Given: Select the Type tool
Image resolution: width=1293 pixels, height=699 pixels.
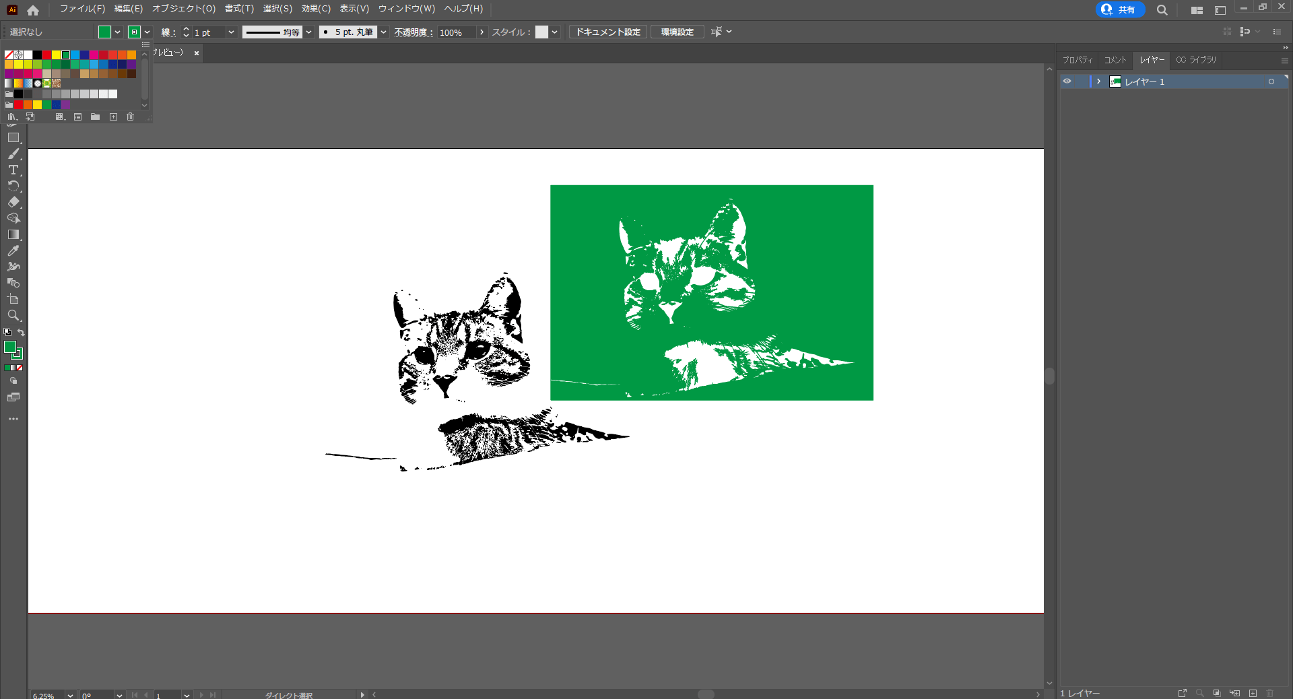Looking at the screenshot, I should pyautogui.click(x=13, y=170).
